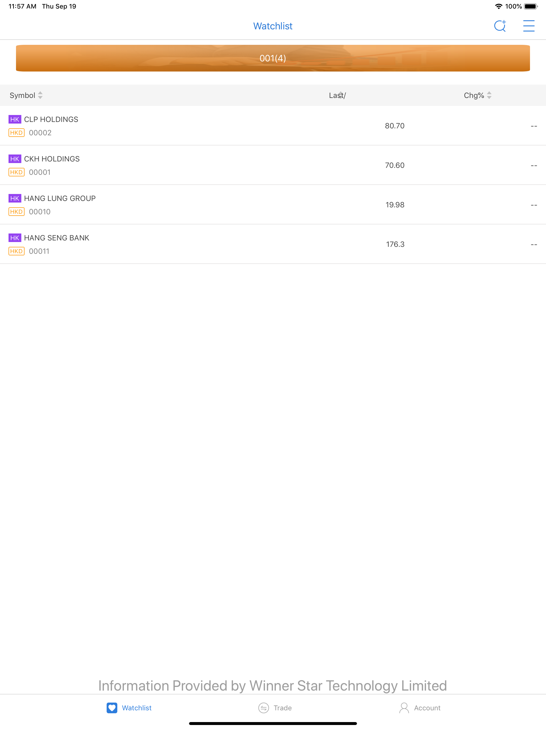Viewport: 546px width, 729px height.
Task: Tap the battery status indicator
Action: (531, 6)
